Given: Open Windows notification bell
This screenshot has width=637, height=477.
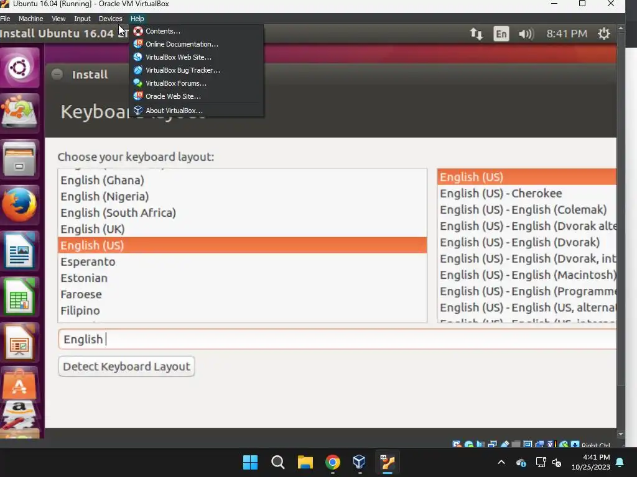Looking at the screenshot, I should point(620,462).
